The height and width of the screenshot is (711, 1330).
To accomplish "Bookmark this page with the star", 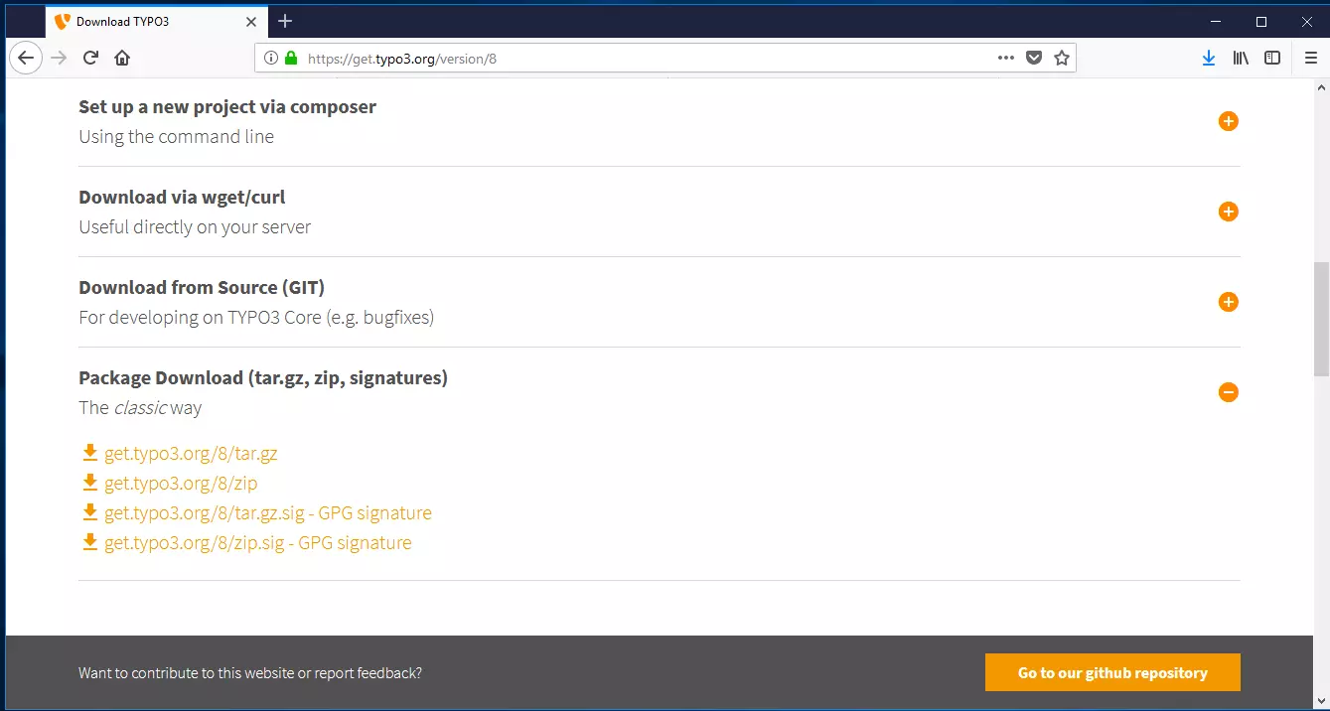I will pyautogui.click(x=1062, y=58).
